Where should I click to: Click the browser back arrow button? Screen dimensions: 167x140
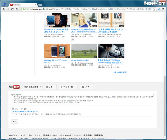[3, 9]
